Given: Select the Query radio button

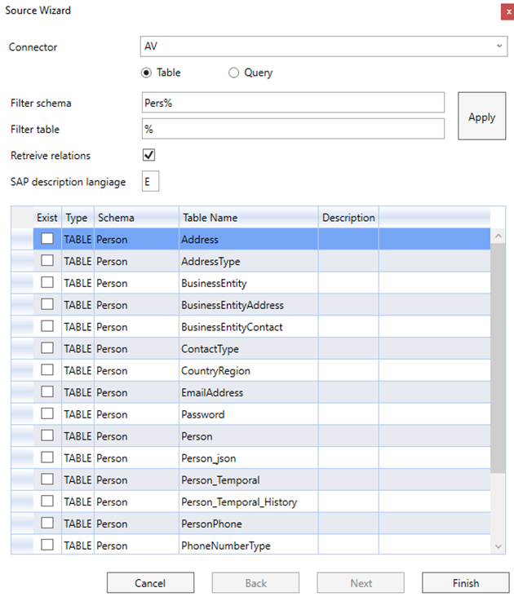Looking at the screenshot, I should [233, 73].
